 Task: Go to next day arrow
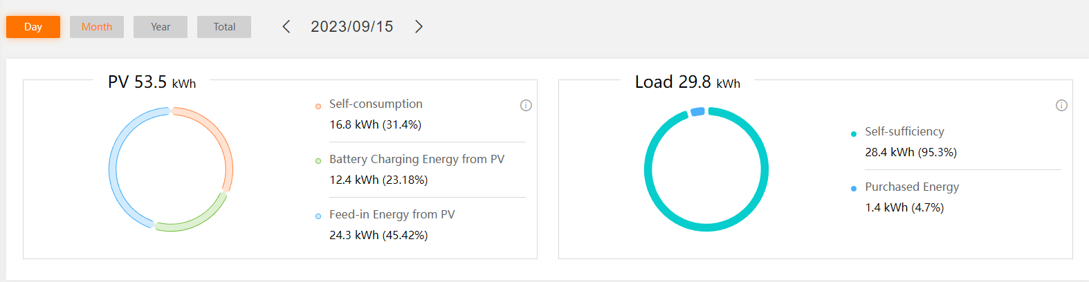point(419,27)
